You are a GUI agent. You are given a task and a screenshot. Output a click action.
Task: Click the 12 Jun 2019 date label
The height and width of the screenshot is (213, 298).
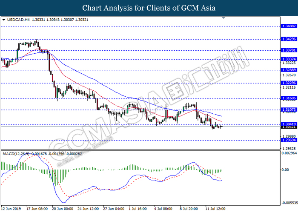point(11,209)
